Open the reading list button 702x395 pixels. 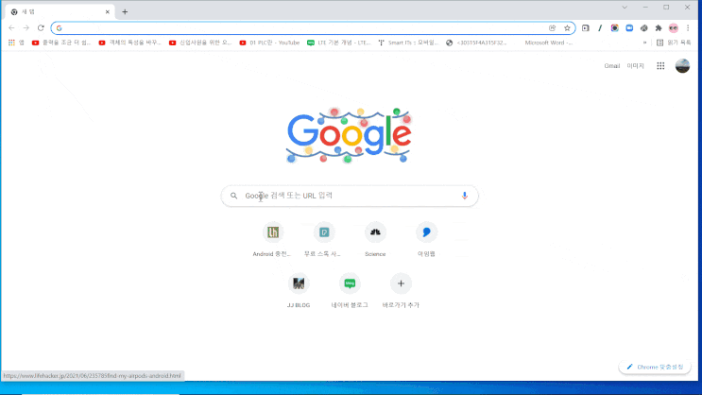click(674, 43)
